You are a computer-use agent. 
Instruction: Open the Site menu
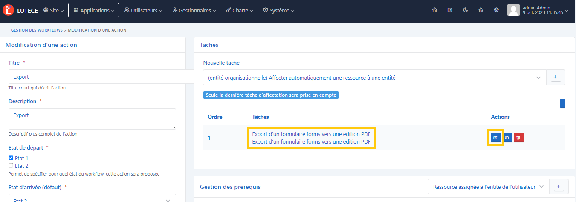click(x=54, y=10)
